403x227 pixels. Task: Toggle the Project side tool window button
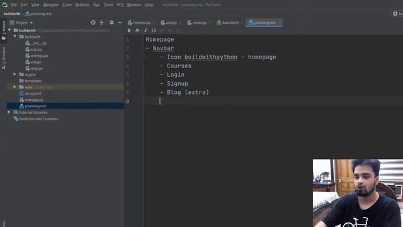pos(4,30)
